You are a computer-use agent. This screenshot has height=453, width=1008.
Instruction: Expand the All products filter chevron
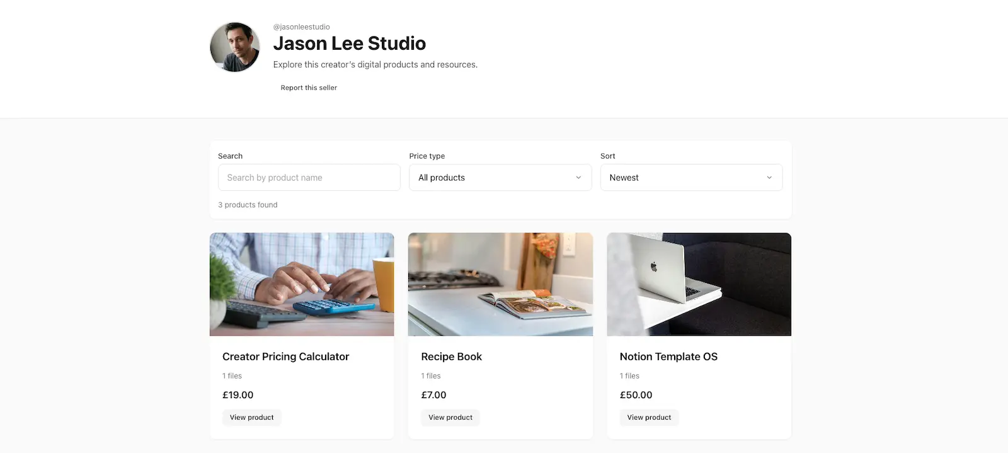(578, 177)
